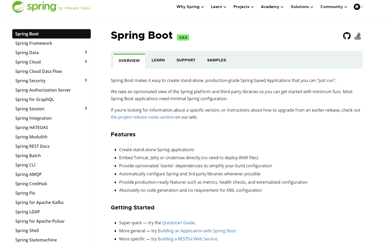The width and height of the screenshot is (389, 243).
Task: Switch to the SAMPLES tab
Action: tap(217, 60)
